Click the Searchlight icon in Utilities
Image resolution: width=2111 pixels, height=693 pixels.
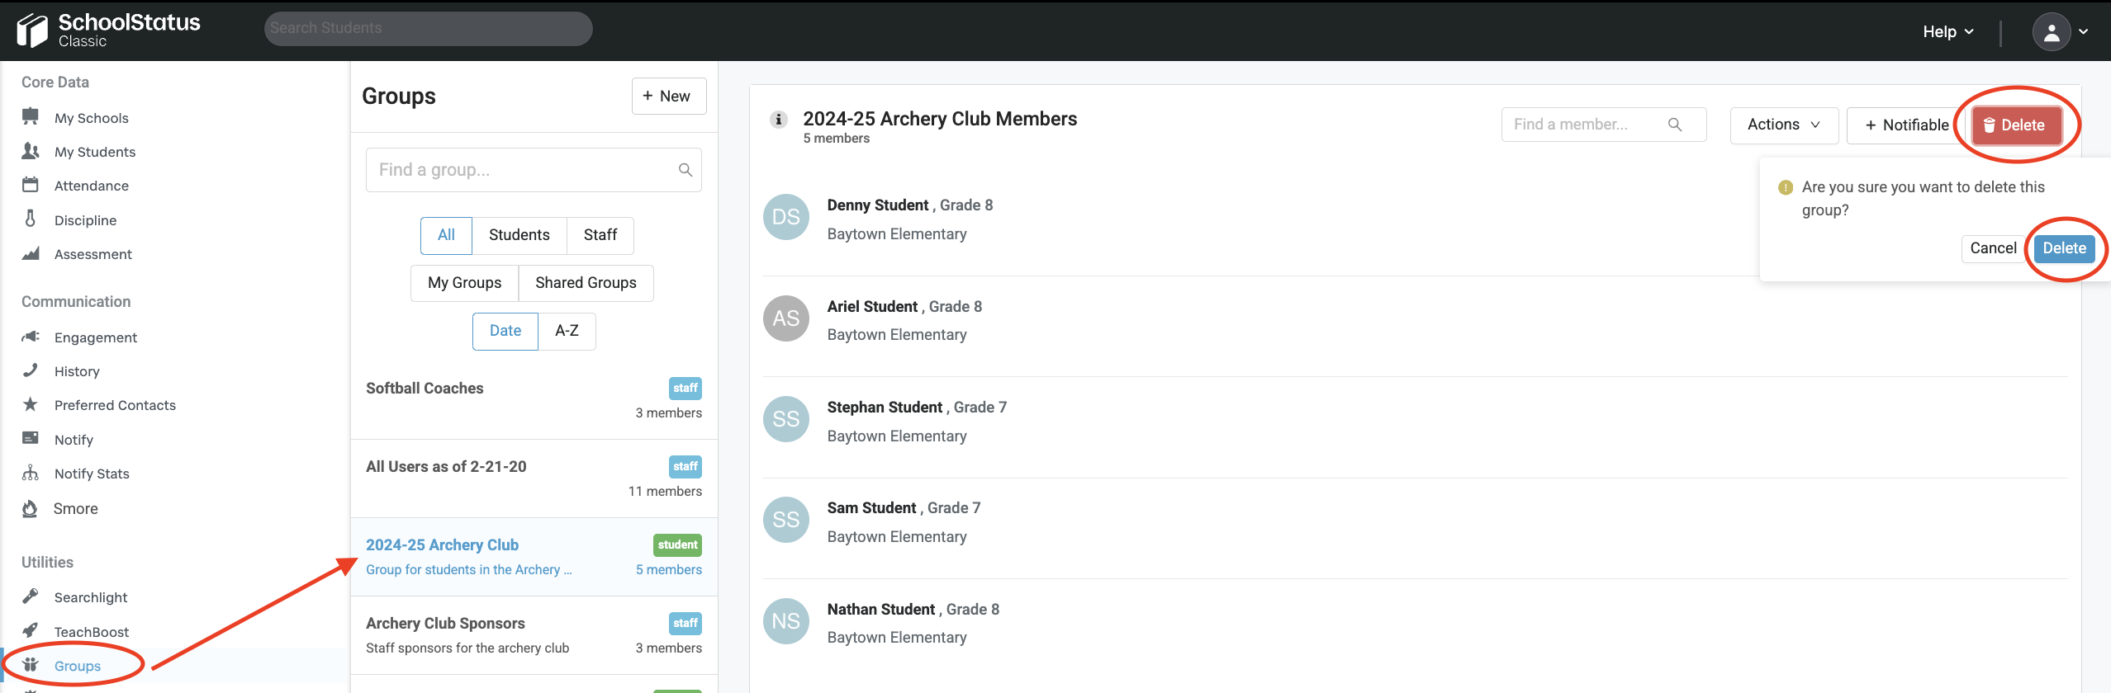coord(31,596)
